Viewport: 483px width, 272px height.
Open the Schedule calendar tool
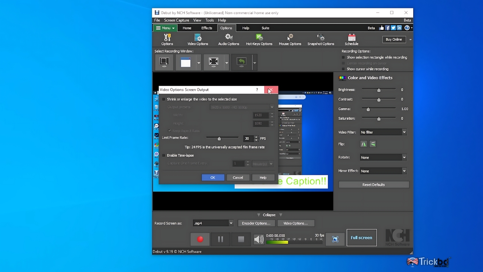pos(352,40)
